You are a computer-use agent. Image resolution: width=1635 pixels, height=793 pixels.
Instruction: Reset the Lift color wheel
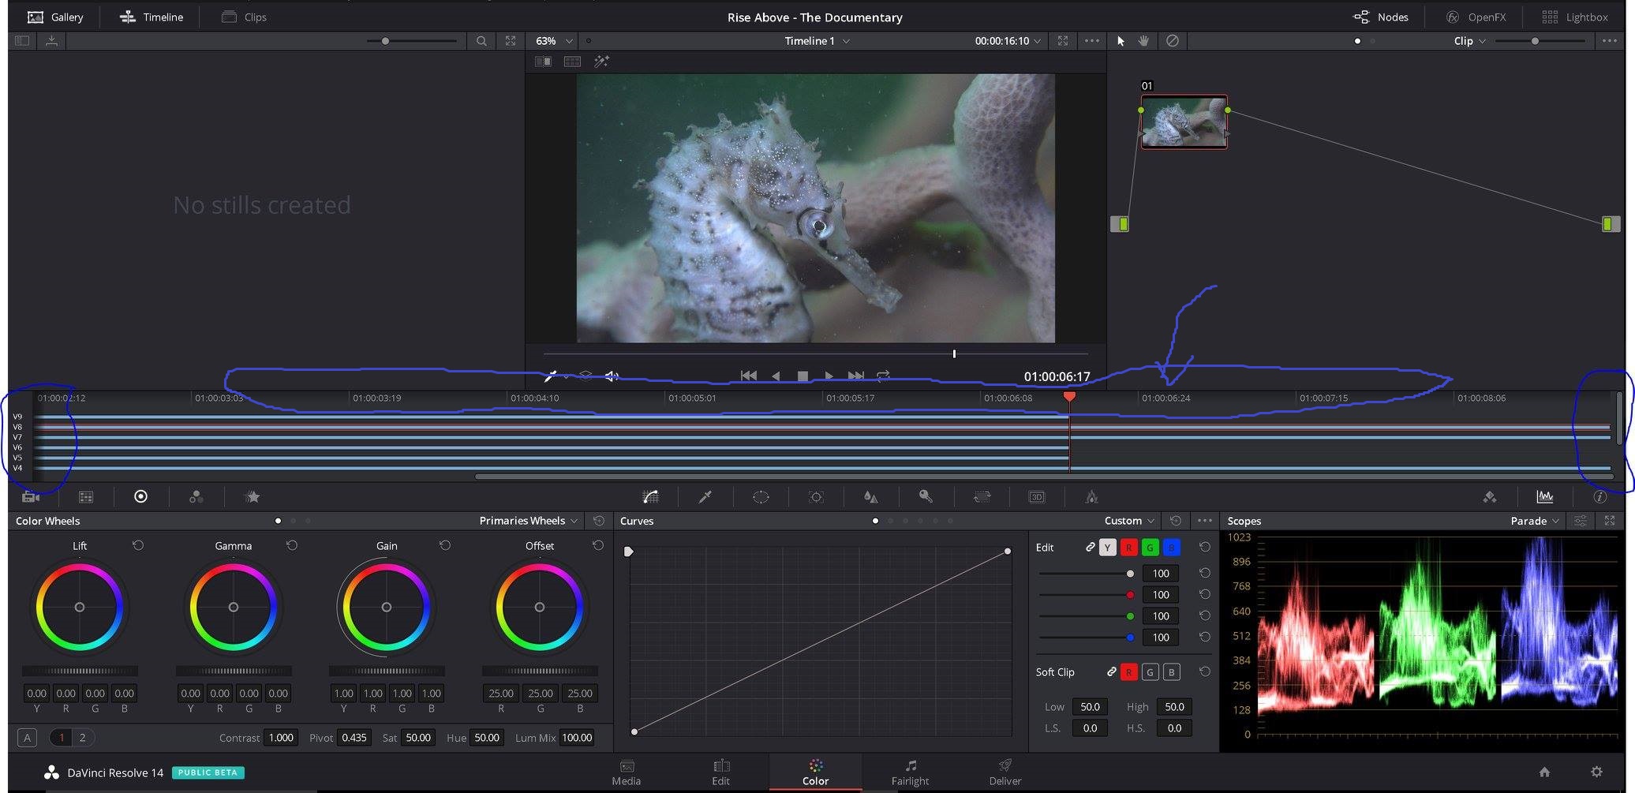138,545
